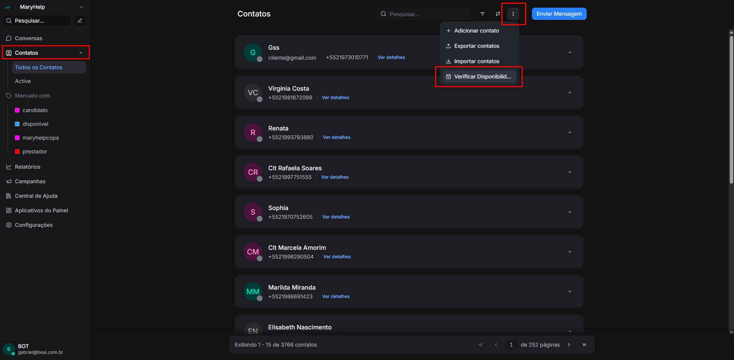Viewport: 734px width, 360px height.
Task: Select Exportar contatos from the menu
Action: point(476,46)
